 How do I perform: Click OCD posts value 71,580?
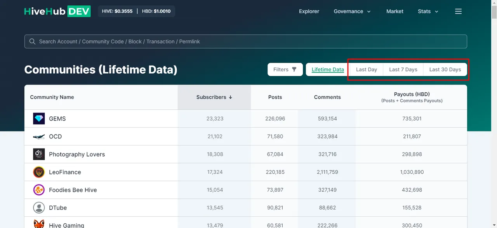275,136
